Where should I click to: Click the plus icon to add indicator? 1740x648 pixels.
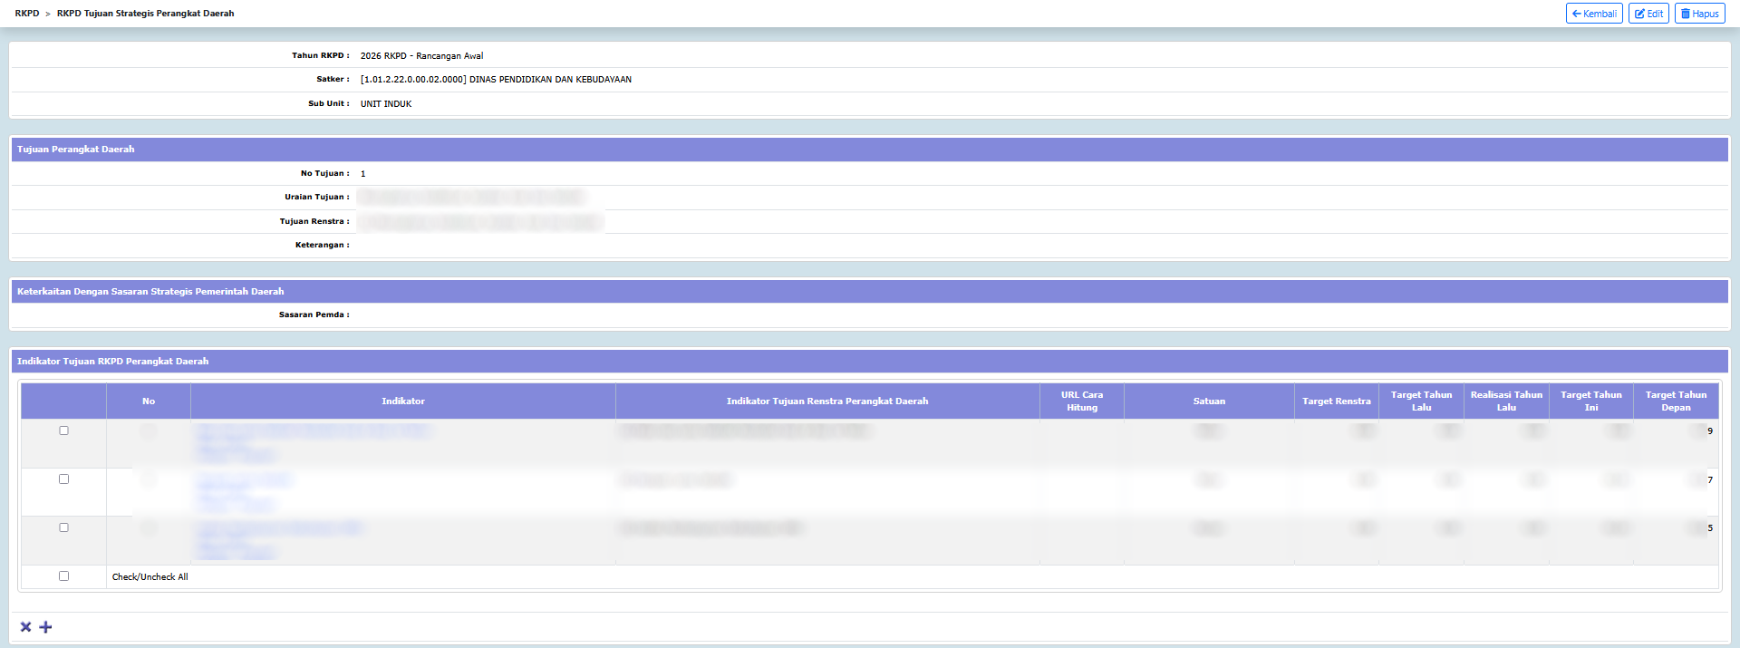[x=46, y=627]
